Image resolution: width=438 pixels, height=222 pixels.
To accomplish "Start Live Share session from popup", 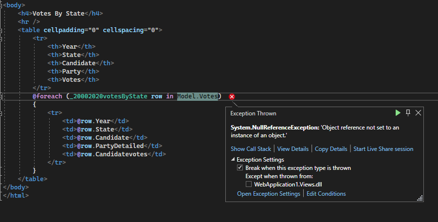I will pos(383,149).
